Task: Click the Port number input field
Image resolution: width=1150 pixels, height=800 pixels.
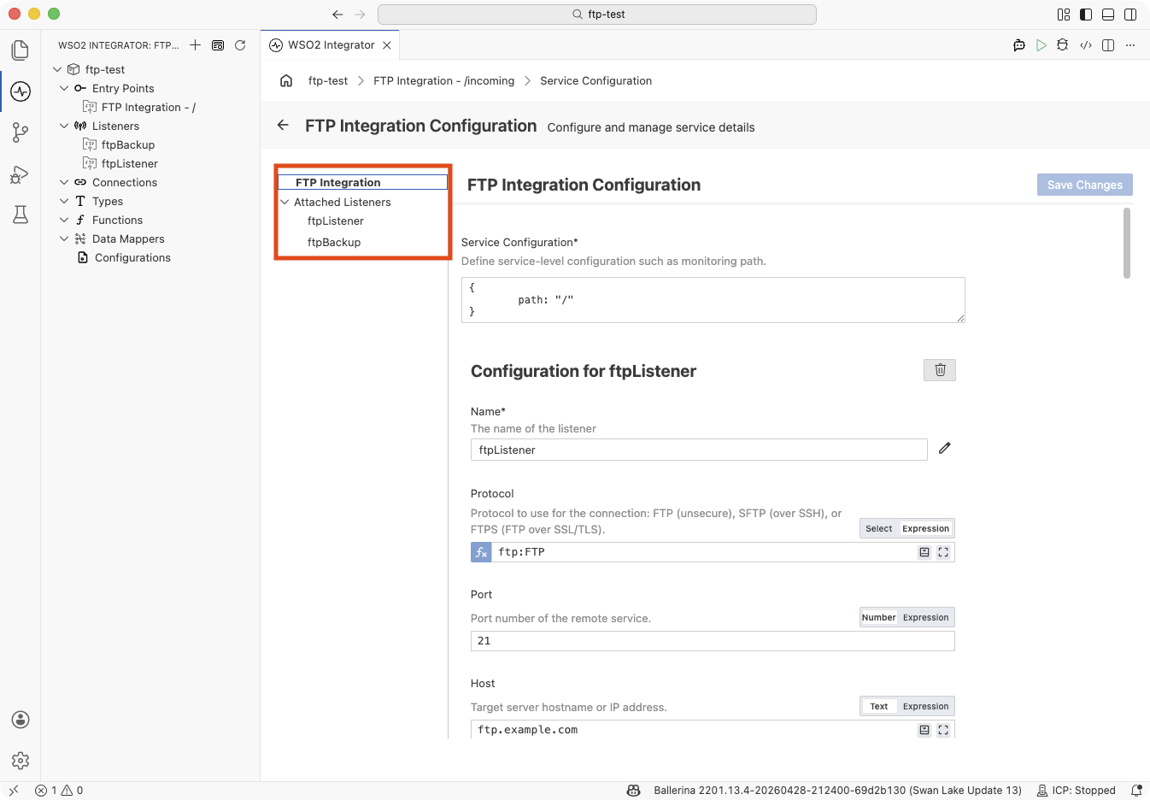Action: (713, 641)
